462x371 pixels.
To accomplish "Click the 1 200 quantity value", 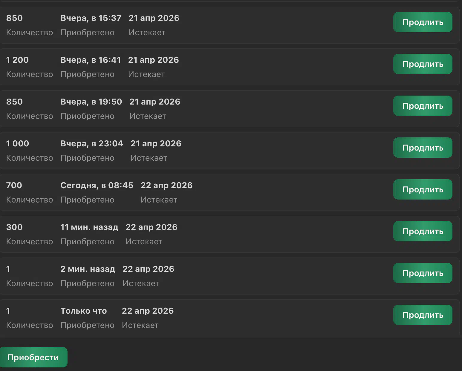I will [17, 60].
